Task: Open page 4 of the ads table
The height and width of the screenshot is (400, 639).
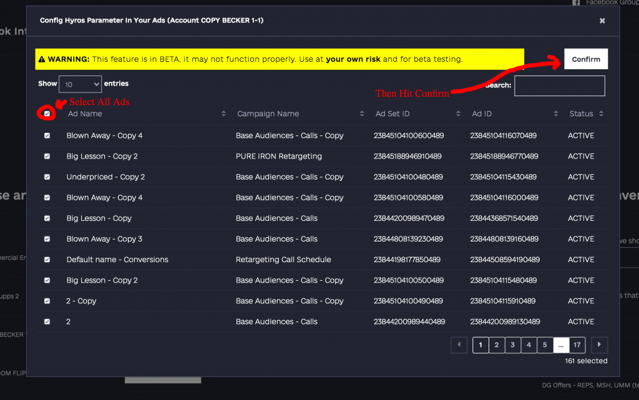Action: 529,345
